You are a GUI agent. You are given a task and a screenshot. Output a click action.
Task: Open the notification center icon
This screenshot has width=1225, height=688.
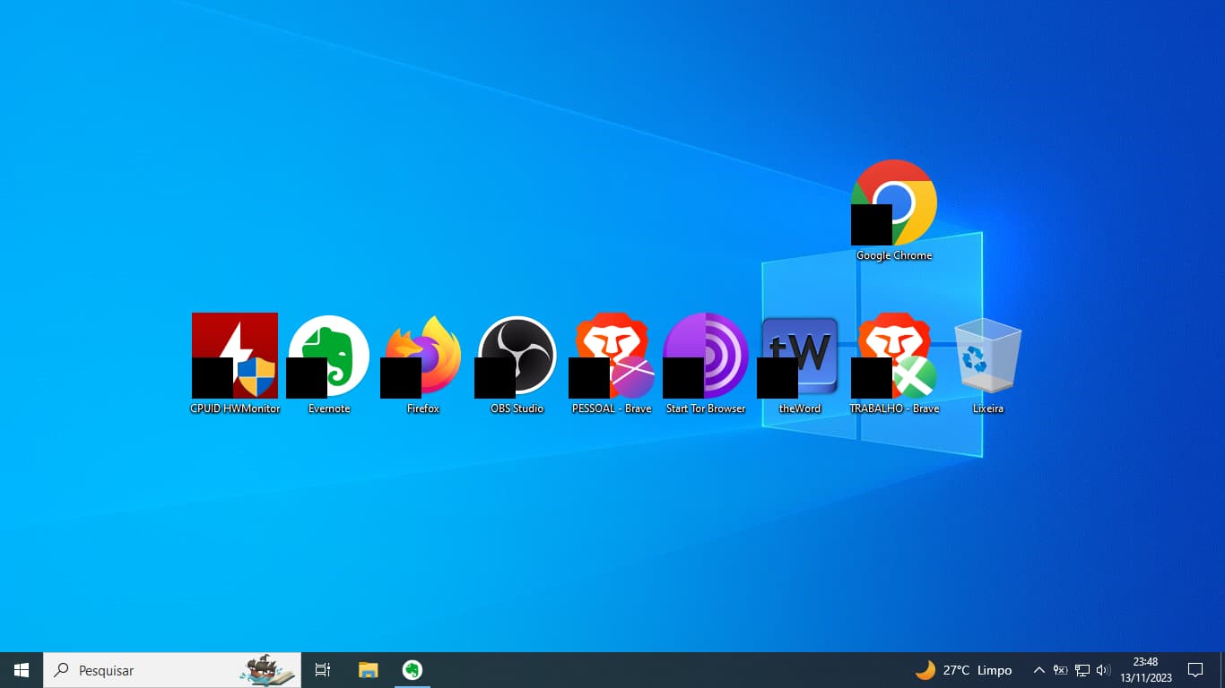pos(1195,670)
